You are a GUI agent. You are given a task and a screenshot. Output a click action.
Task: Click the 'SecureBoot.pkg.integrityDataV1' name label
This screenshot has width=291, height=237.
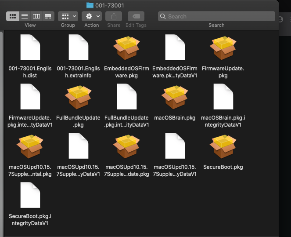coord(30,220)
